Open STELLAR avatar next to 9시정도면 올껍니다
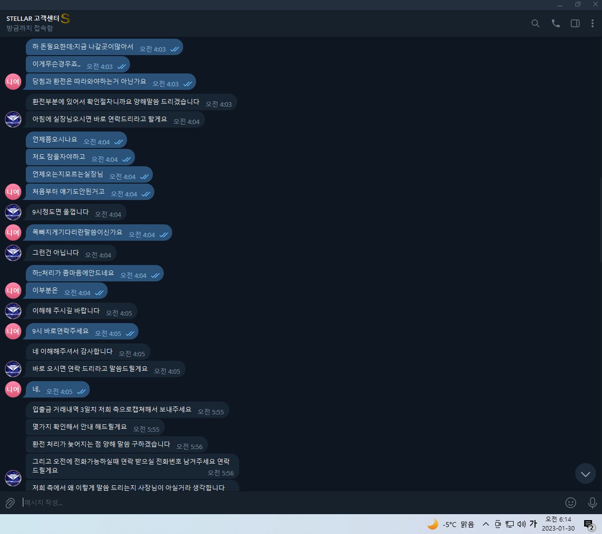The height and width of the screenshot is (534, 602). tap(13, 212)
